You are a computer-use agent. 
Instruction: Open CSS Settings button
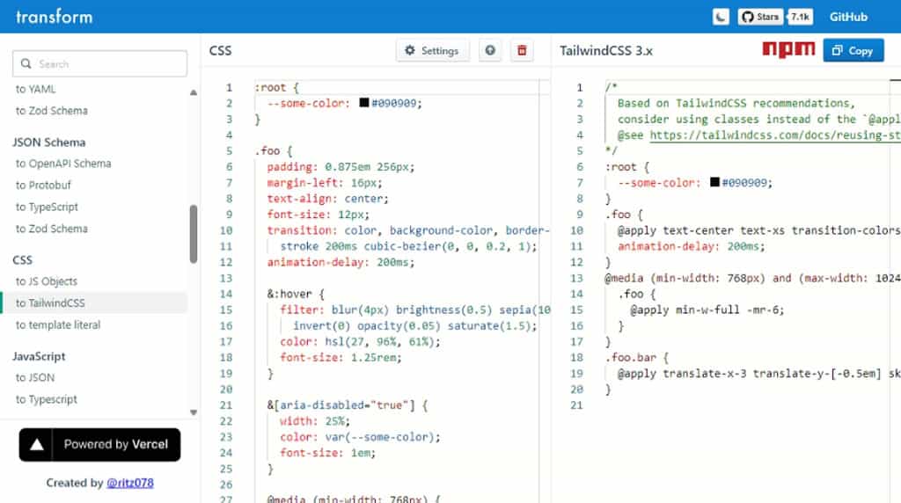pyautogui.click(x=432, y=50)
